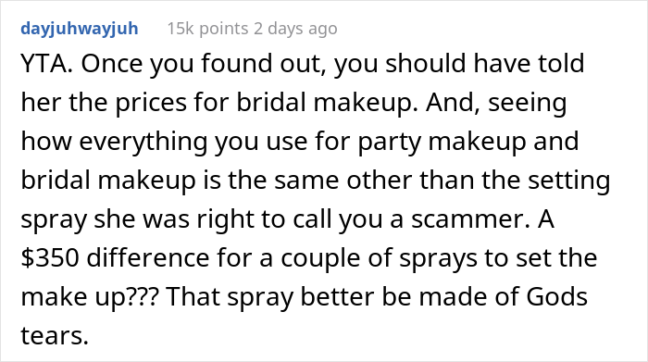This screenshot has height=362, width=648.
Task: Click the word 'YTA' starting the comment
Action: tap(44, 64)
